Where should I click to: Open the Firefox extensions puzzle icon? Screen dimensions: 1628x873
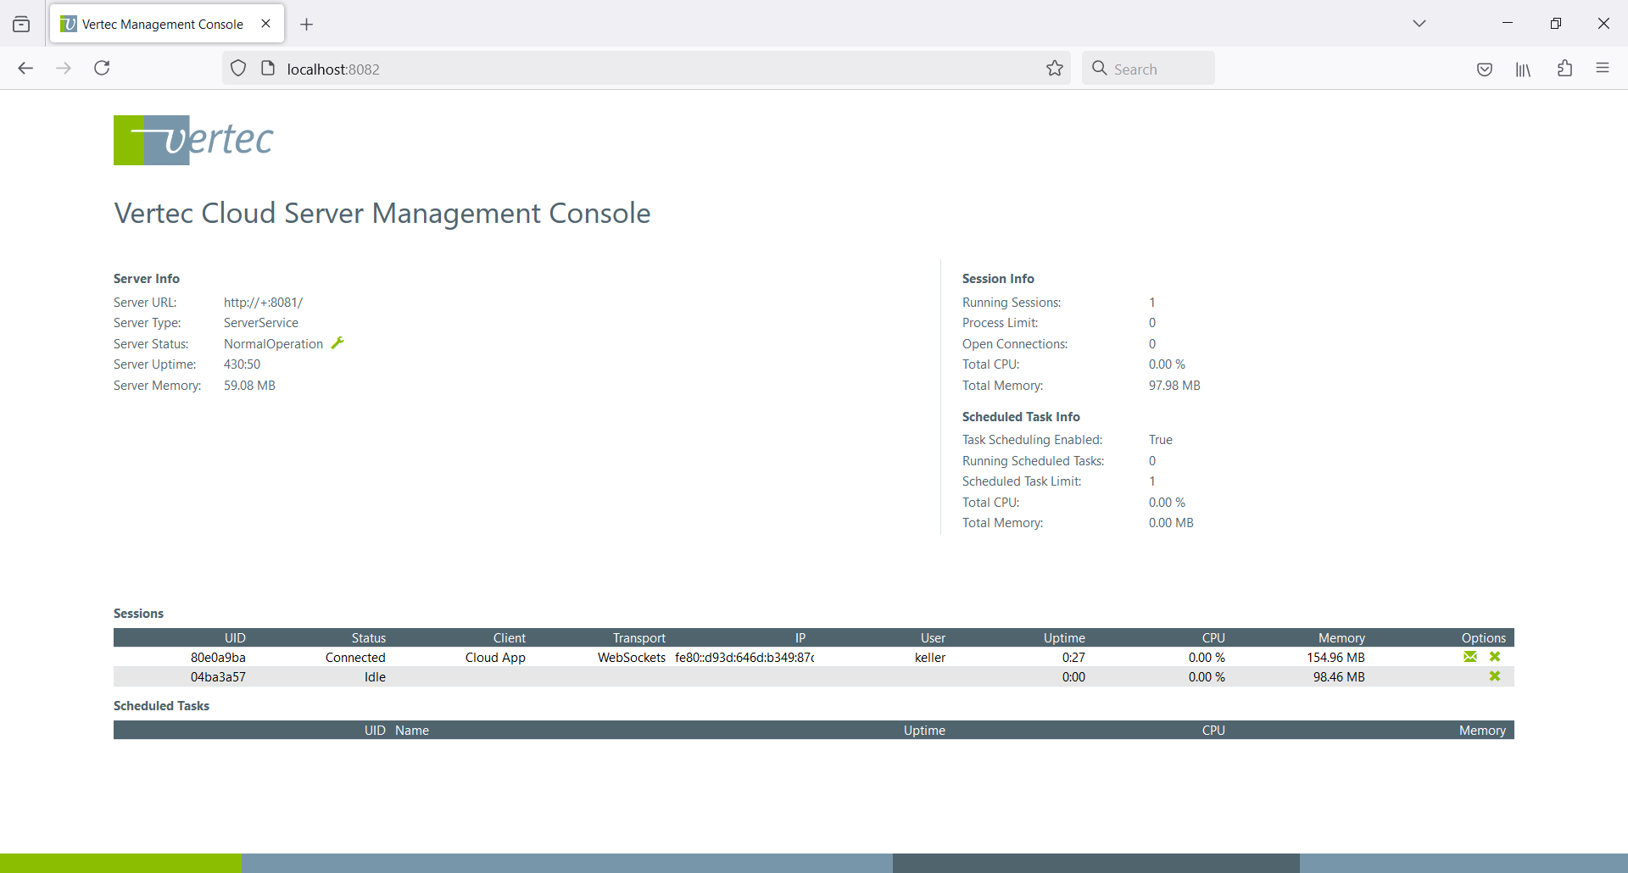pyautogui.click(x=1564, y=69)
